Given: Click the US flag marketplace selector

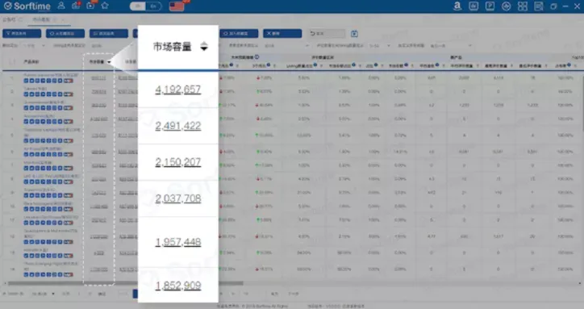Looking at the screenshot, I should (x=177, y=6).
